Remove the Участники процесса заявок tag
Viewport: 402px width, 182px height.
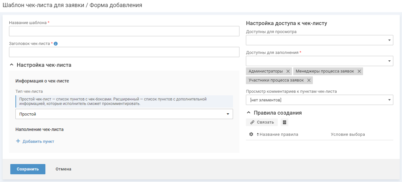[x=309, y=80]
